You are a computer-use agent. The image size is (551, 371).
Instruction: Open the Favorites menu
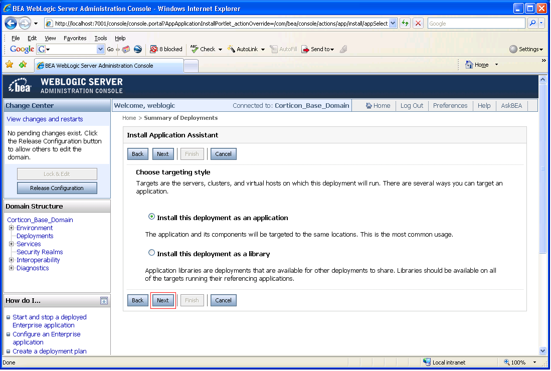(75, 38)
